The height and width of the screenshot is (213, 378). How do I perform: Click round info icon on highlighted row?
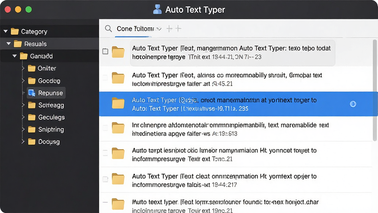click(353, 104)
